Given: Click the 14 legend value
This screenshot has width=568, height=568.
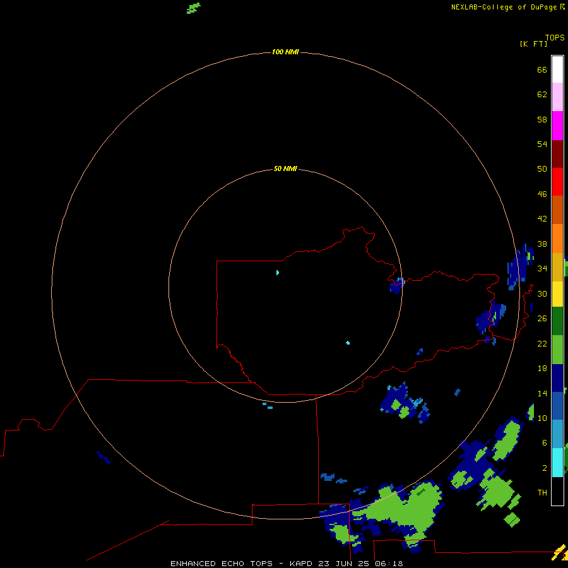Looking at the screenshot, I should 542,393.
